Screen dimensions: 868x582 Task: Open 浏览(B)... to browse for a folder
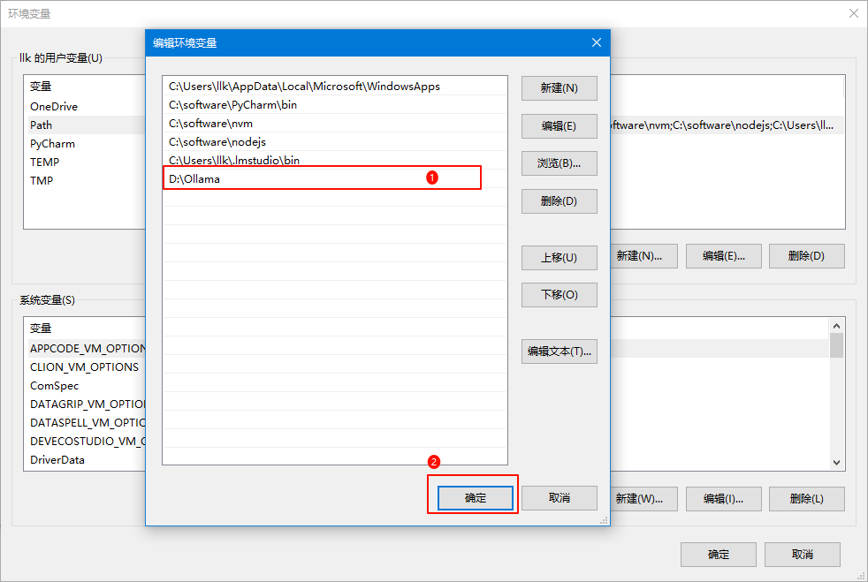(x=559, y=163)
